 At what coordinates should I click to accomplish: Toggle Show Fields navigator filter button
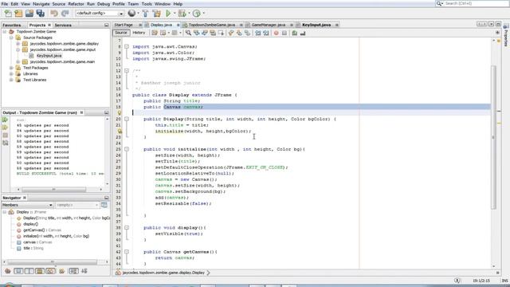tap(18, 271)
